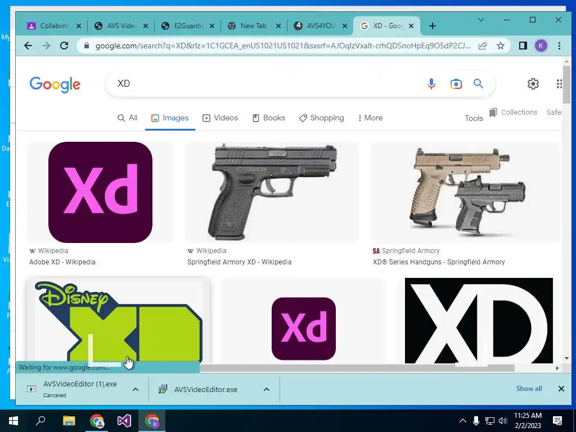Reload the current page

pos(64,46)
